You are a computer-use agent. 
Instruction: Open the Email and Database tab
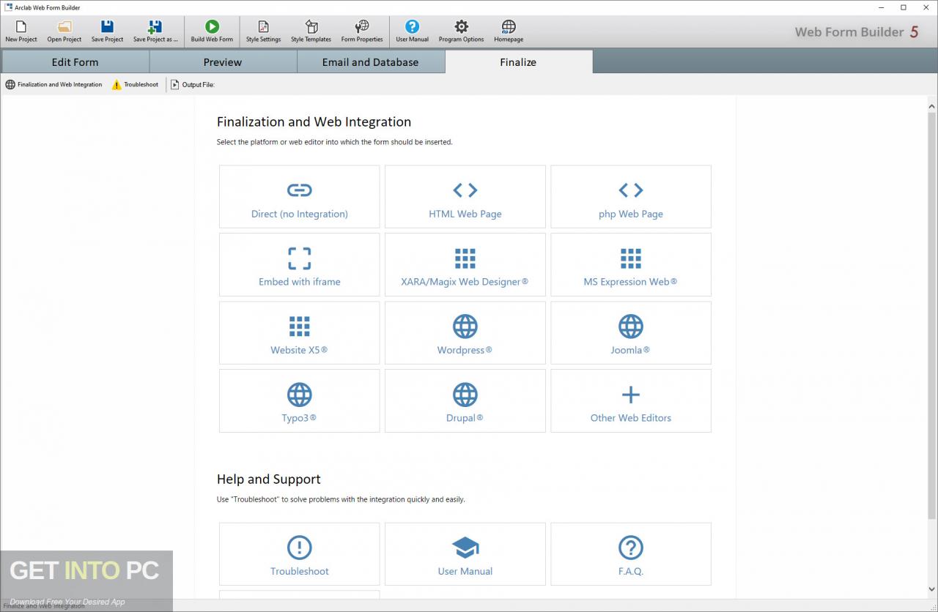click(371, 62)
